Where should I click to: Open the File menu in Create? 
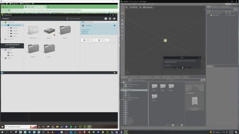(x=122, y=4)
